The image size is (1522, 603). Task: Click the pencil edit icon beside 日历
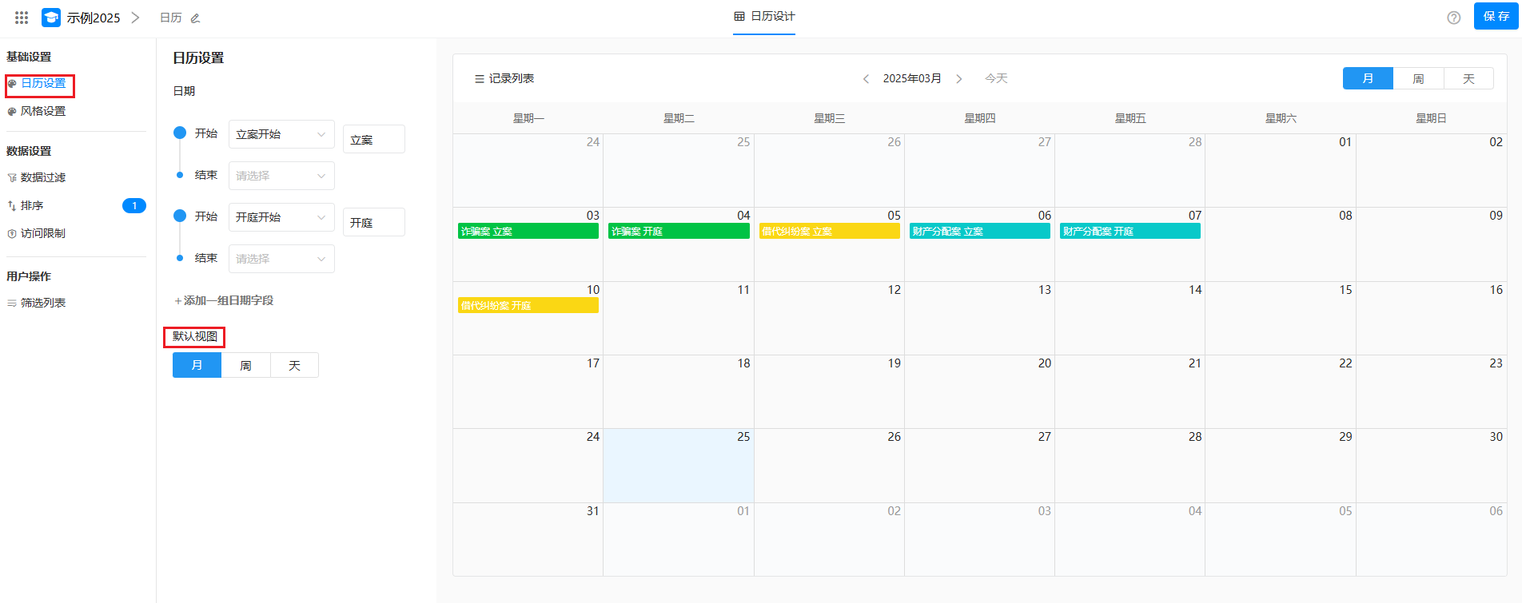[195, 18]
